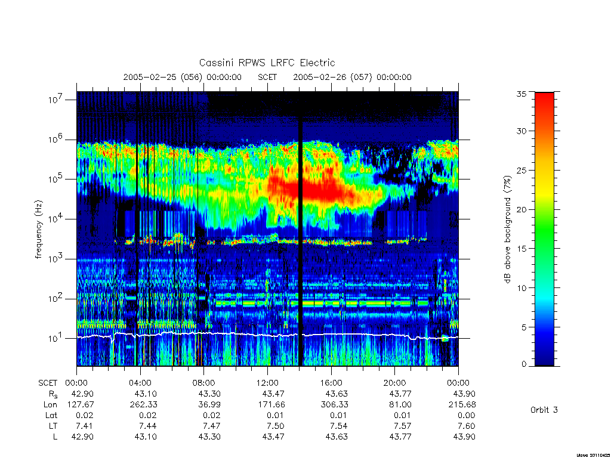
Task: Click the colorbar tick value 0
Action: point(524,364)
